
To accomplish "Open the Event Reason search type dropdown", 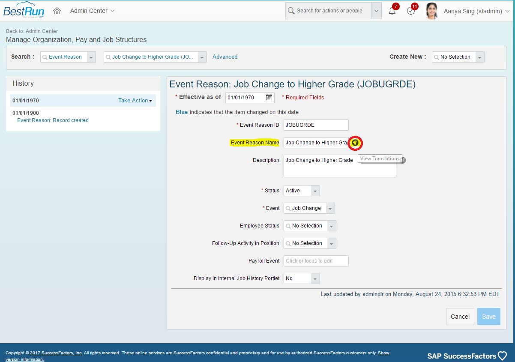I will tap(91, 57).
